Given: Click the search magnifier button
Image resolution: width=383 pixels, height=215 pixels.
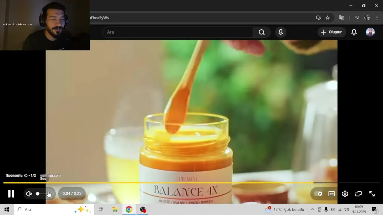Looking at the screenshot, I should click(x=262, y=32).
